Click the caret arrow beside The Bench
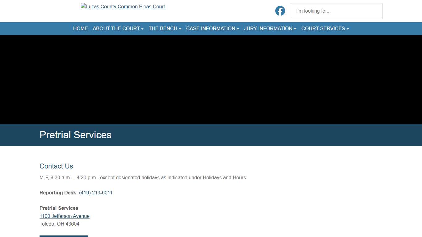 click(x=180, y=29)
